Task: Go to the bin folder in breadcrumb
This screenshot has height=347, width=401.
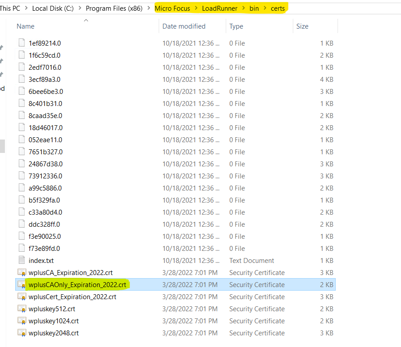Action: click(x=254, y=8)
